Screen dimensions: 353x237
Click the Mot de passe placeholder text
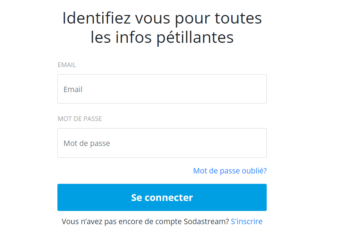click(x=87, y=143)
